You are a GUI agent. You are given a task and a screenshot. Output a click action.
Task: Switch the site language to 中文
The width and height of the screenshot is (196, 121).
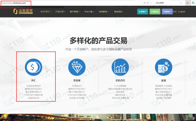coord(175,12)
